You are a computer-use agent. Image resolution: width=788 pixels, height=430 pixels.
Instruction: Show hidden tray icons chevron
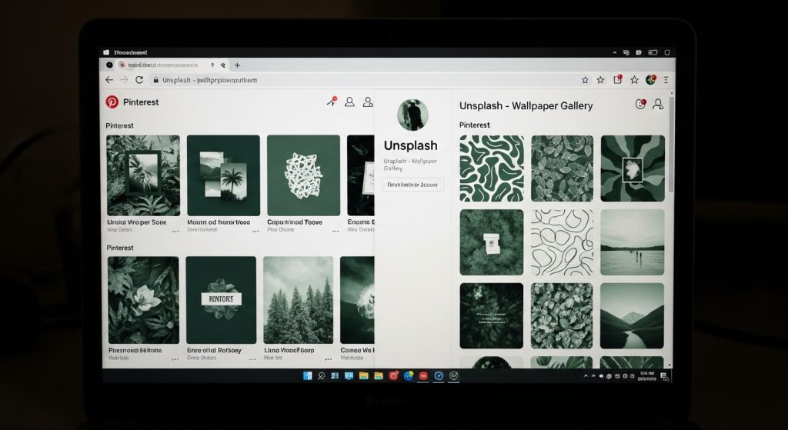(586, 375)
